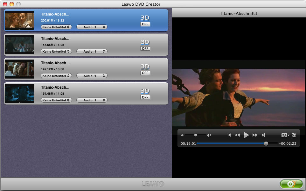Select thumbnail of the 154.48M clip

[19, 93]
